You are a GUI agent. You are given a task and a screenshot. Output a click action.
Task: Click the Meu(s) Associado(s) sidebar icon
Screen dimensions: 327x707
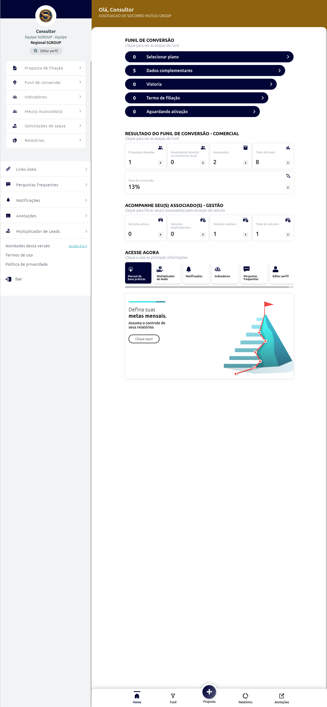pos(15,112)
